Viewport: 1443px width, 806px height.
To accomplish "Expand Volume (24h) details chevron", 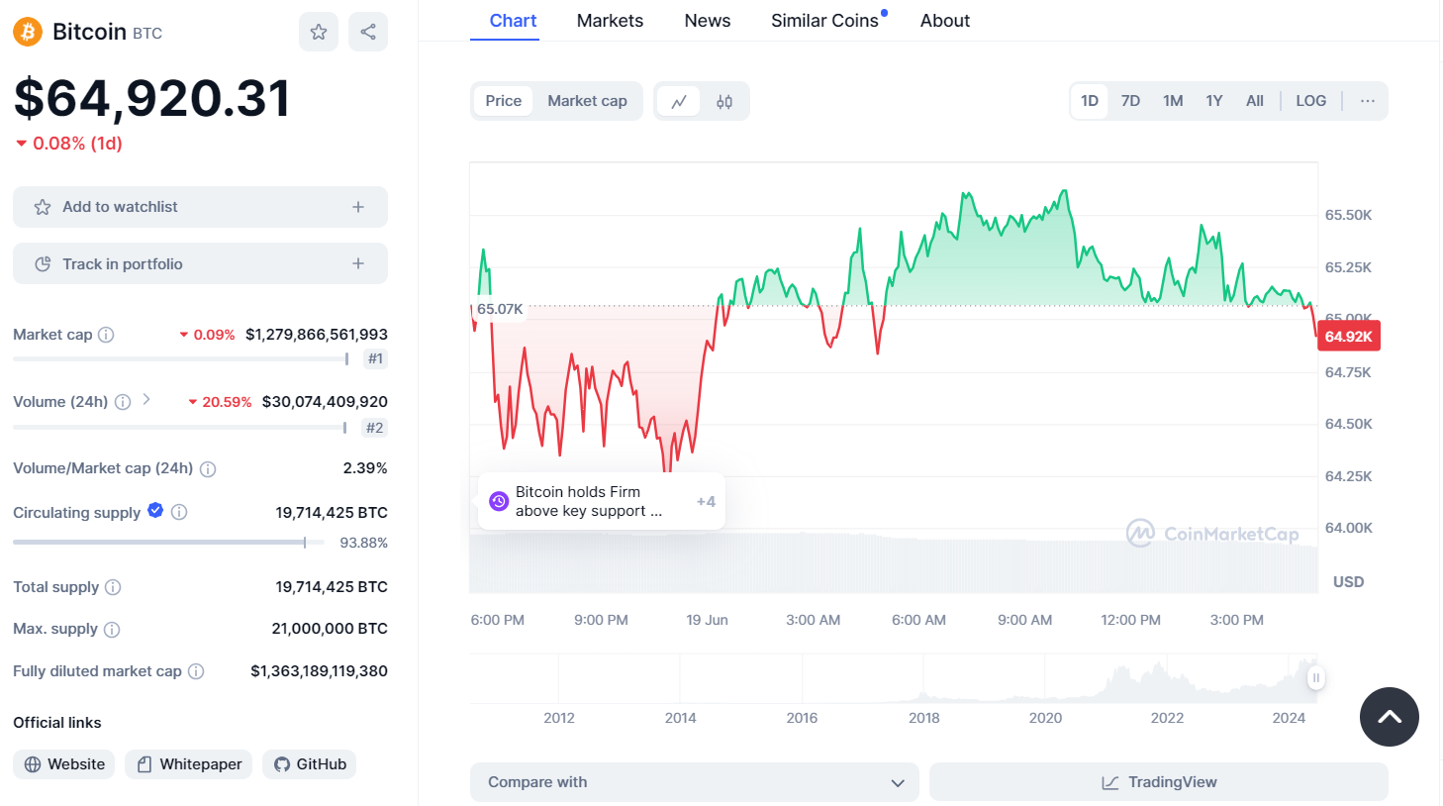I will click(146, 399).
